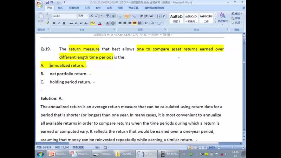Toggle underline formatting
Image resolution: width=281 pixels, height=158 pixels.
pos(64,23)
